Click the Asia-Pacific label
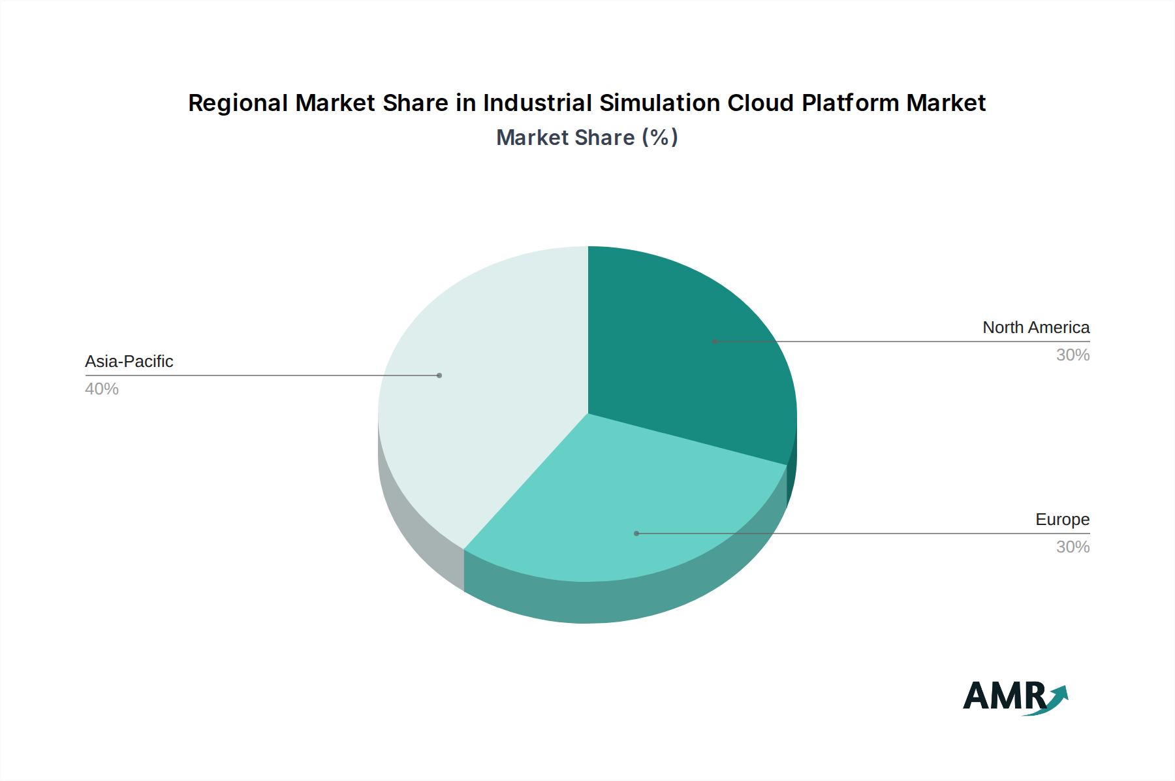 (x=129, y=361)
